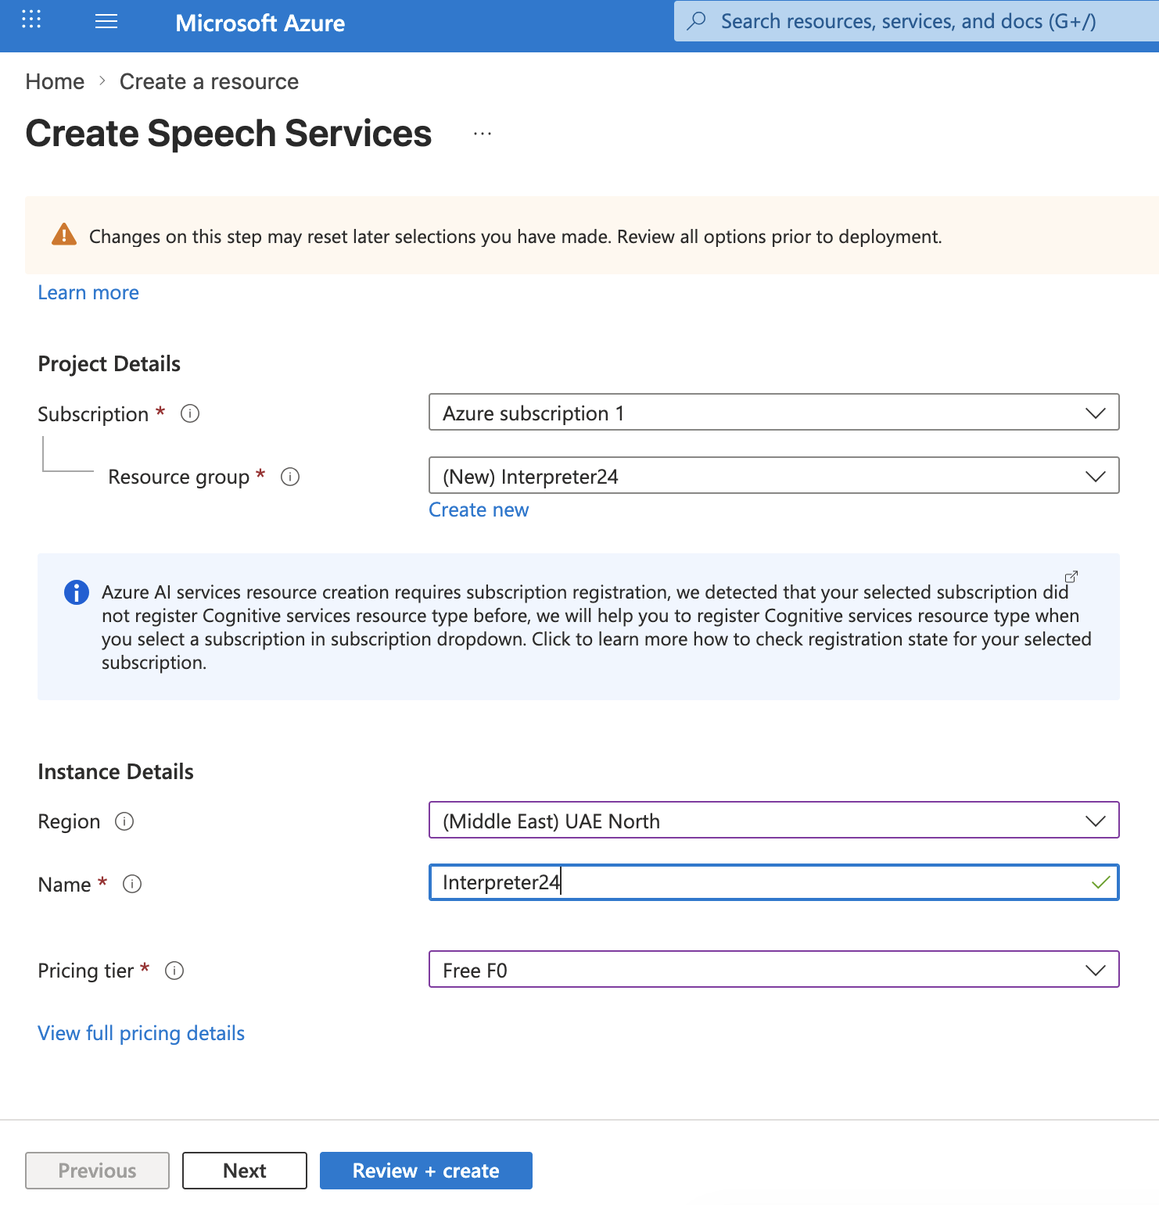The width and height of the screenshot is (1159, 1205).
Task: Click the Region info tooltip icon
Action: tap(124, 821)
